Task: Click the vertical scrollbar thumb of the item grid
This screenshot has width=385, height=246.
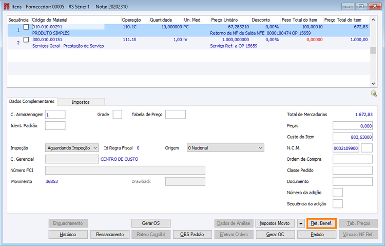Action: pyautogui.click(x=373, y=50)
